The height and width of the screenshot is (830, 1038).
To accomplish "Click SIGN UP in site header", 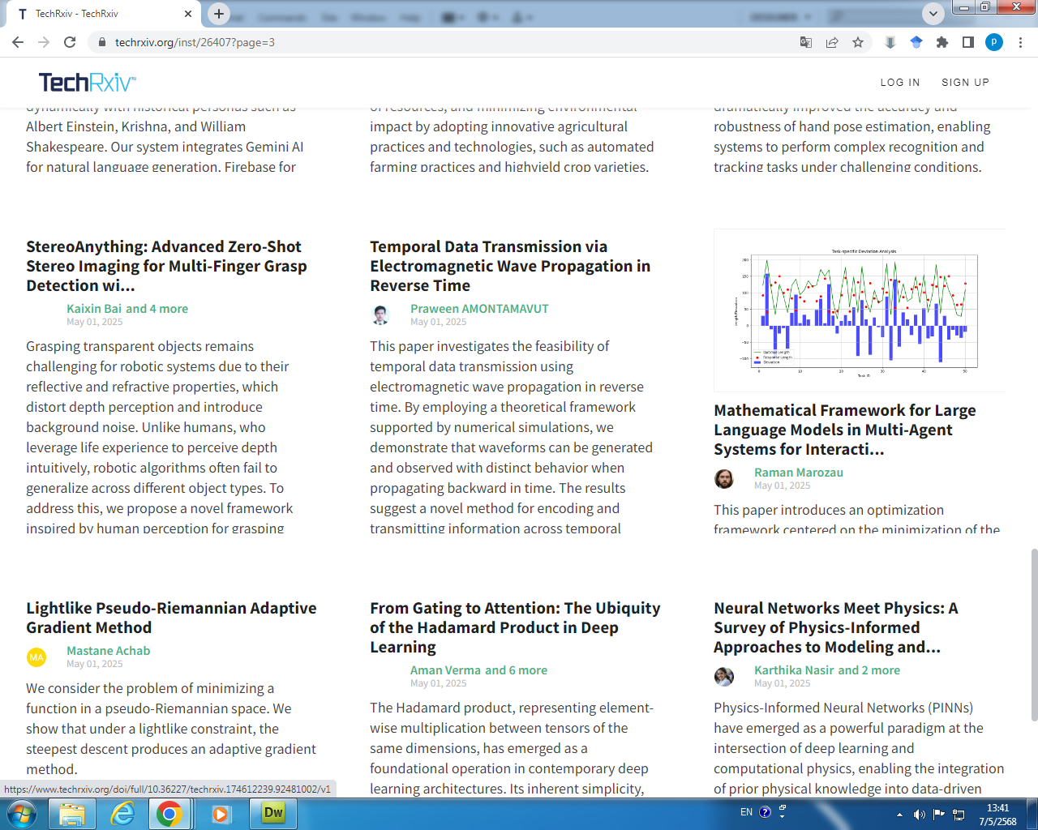I will point(965,83).
